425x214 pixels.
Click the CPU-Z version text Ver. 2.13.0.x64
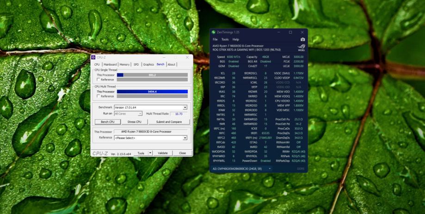[x=121, y=154]
